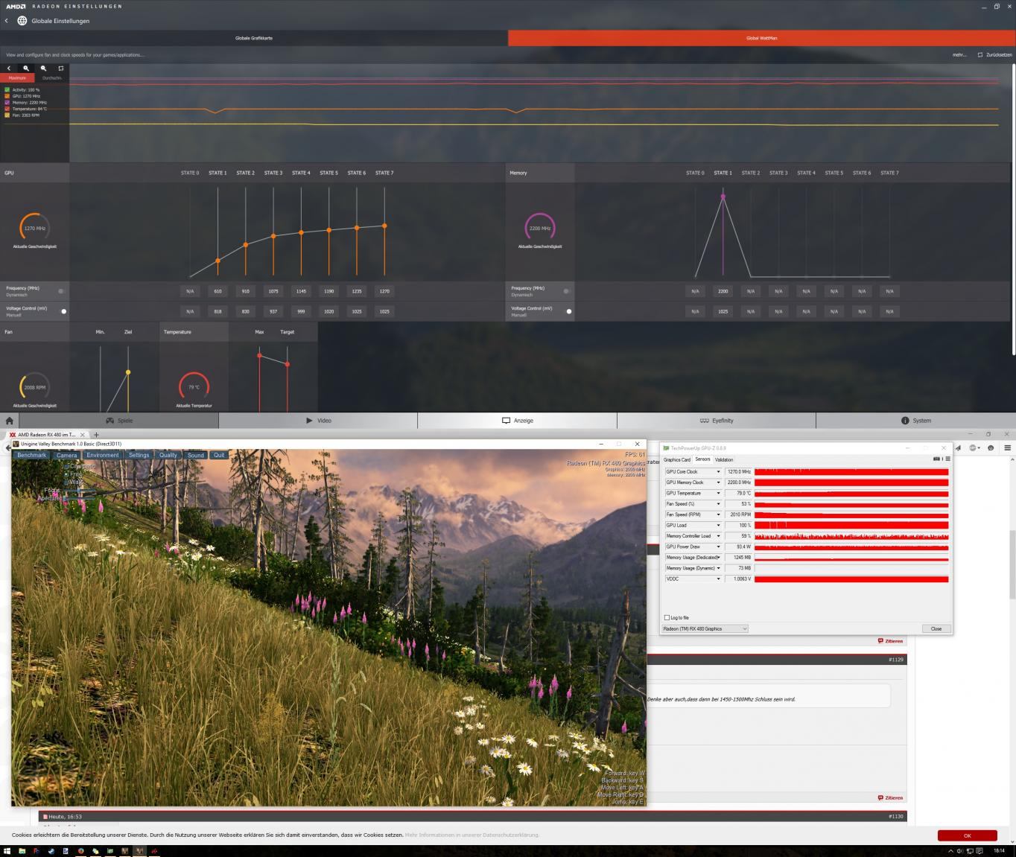
Task: Enable the Log to file checkbox in GPU-Z
Action: pos(667,617)
